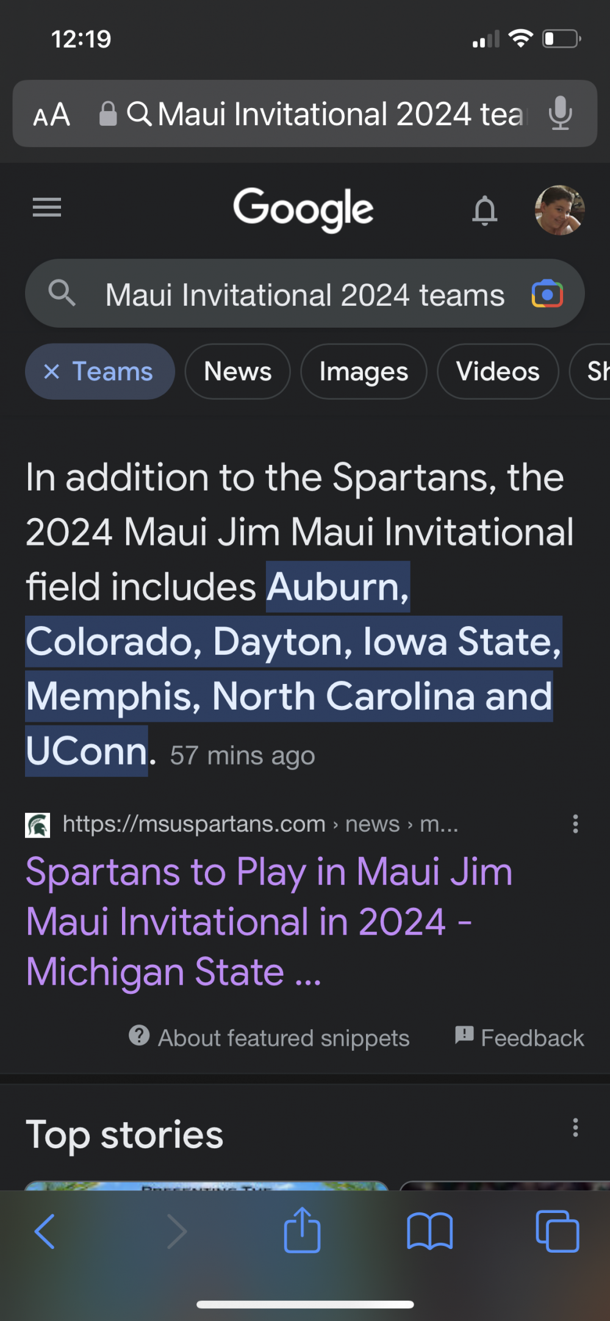The image size is (610, 1321).
Task: Tap the microphone icon in the address bar
Action: 559,113
